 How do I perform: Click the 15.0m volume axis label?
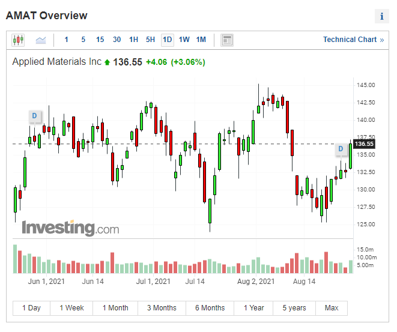[365, 250]
